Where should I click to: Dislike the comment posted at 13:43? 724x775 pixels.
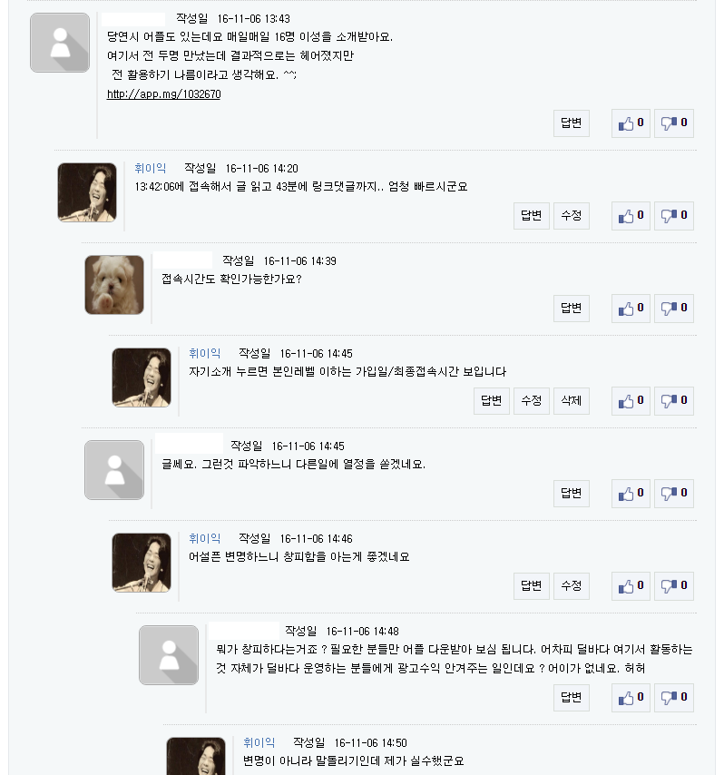(673, 123)
